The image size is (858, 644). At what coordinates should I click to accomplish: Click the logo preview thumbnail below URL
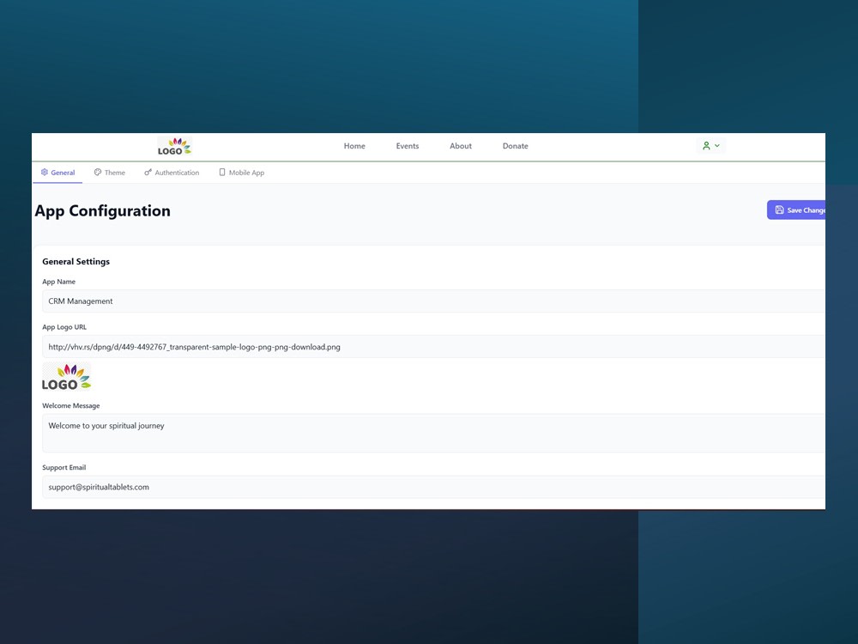[67, 377]
